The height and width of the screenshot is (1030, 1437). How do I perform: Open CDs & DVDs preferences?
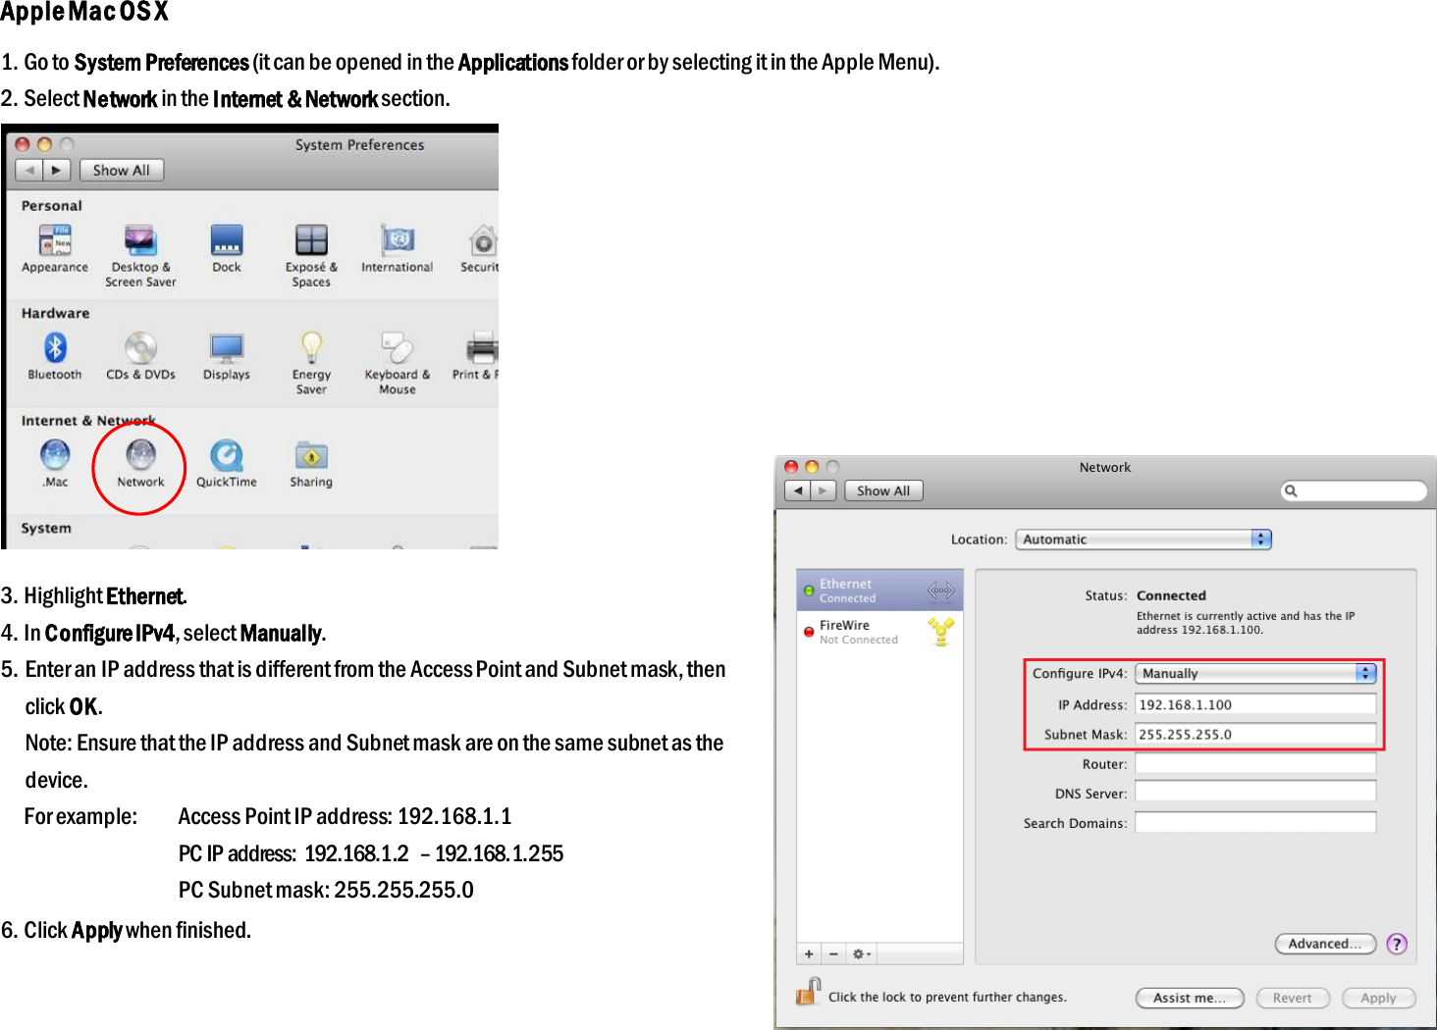140,347
